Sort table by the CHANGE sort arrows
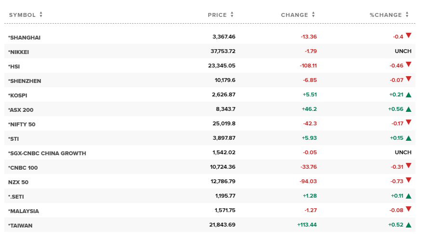424x242 pixels. [313, 15]
